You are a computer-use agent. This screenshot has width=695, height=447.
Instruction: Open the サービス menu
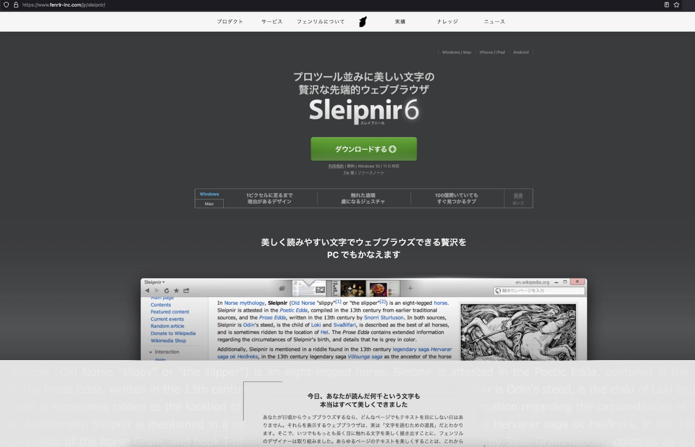272,21
